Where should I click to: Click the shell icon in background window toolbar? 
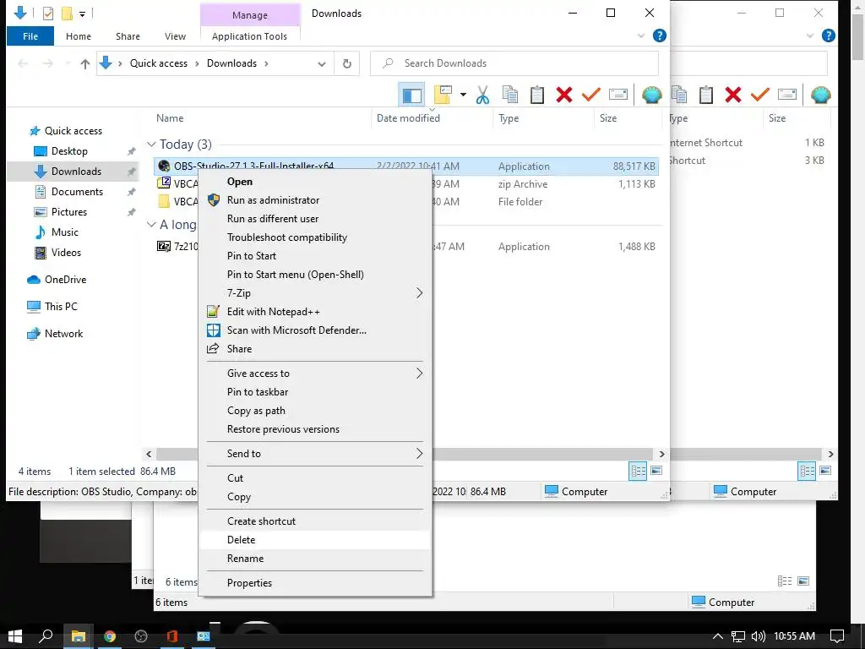pyautogui.click(x=821, y=95)
